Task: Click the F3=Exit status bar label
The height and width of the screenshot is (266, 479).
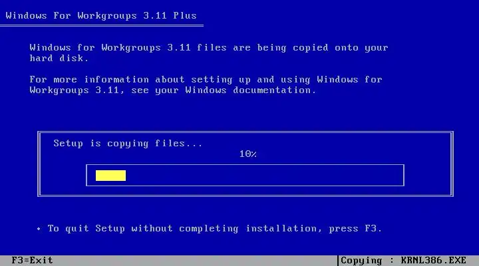Action: [x=32, y=261]
